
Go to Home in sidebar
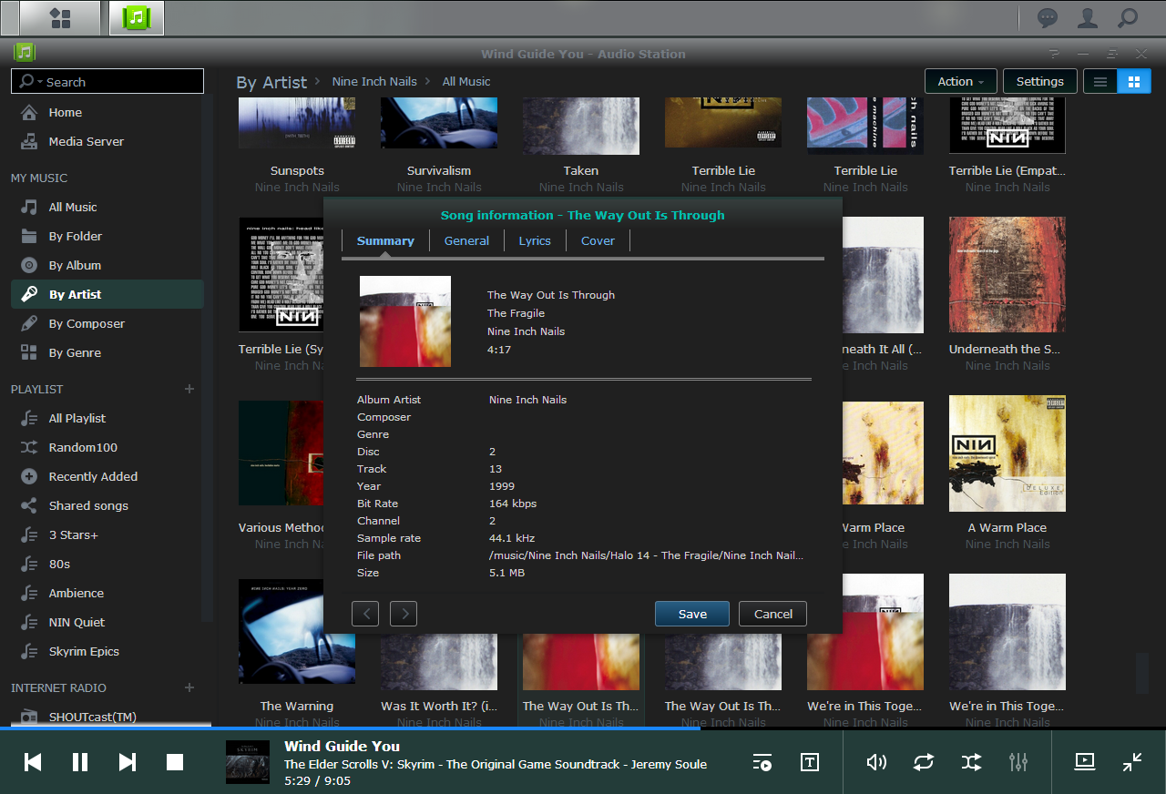coord(107,112)
